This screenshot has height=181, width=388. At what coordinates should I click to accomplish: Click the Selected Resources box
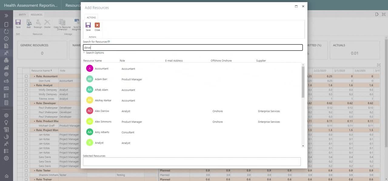(x=192, y=162)
